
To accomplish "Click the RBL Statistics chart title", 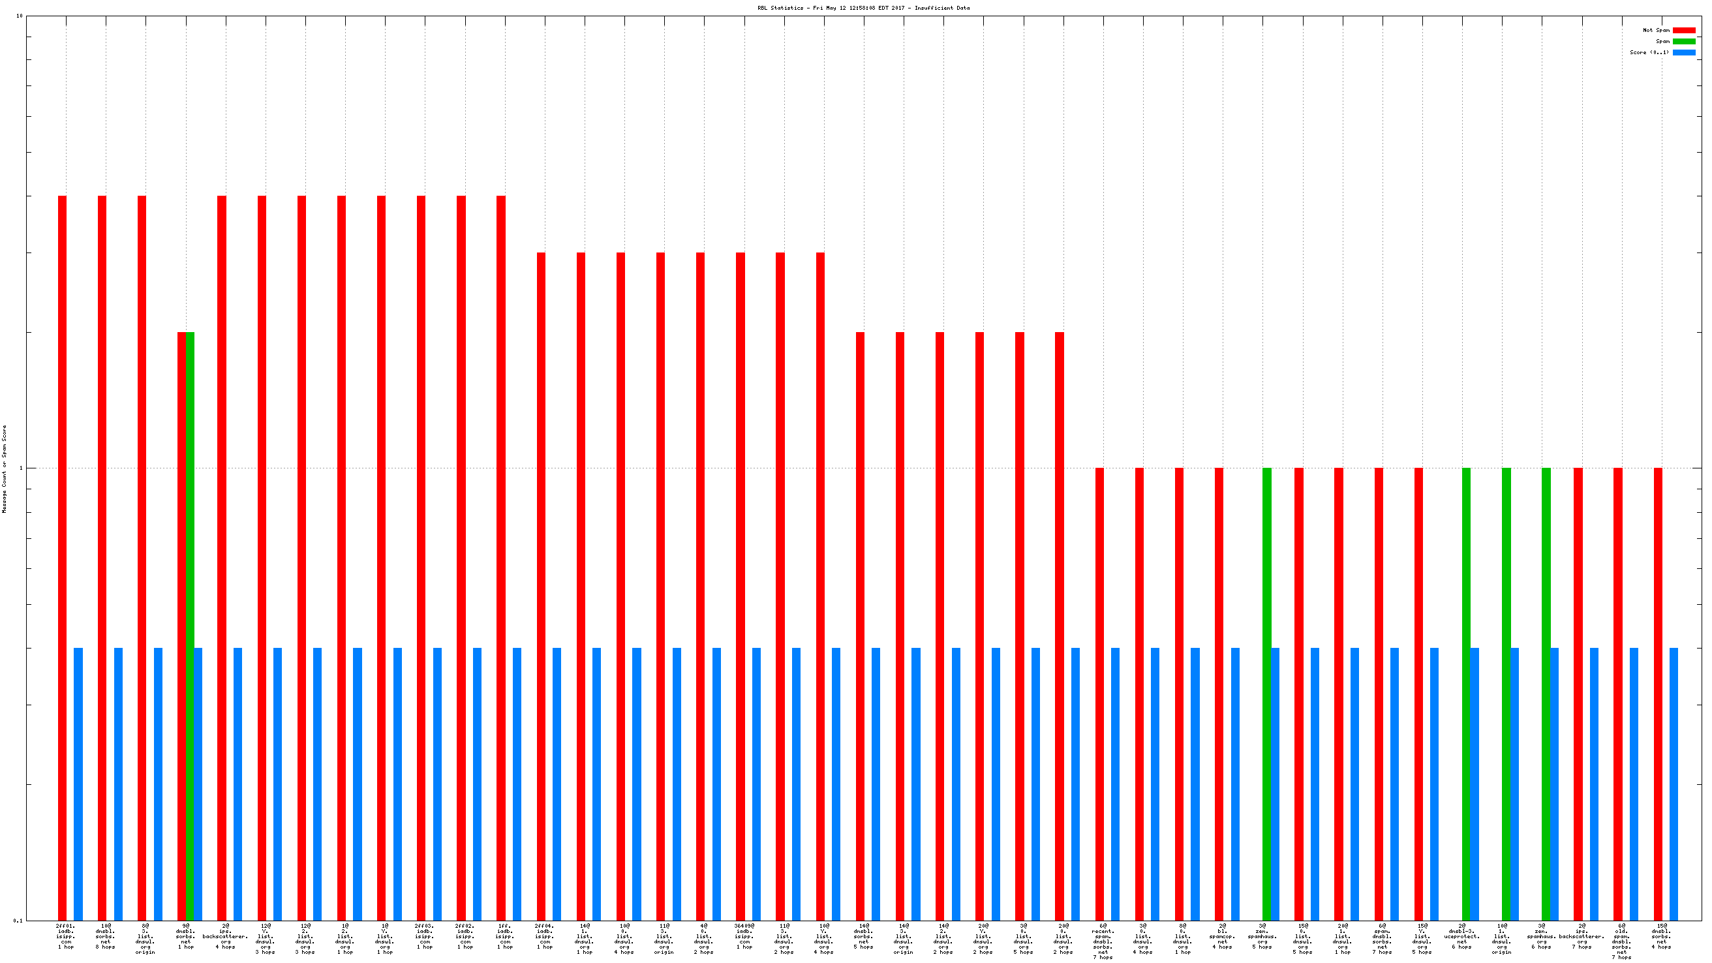I will point(863,8).
